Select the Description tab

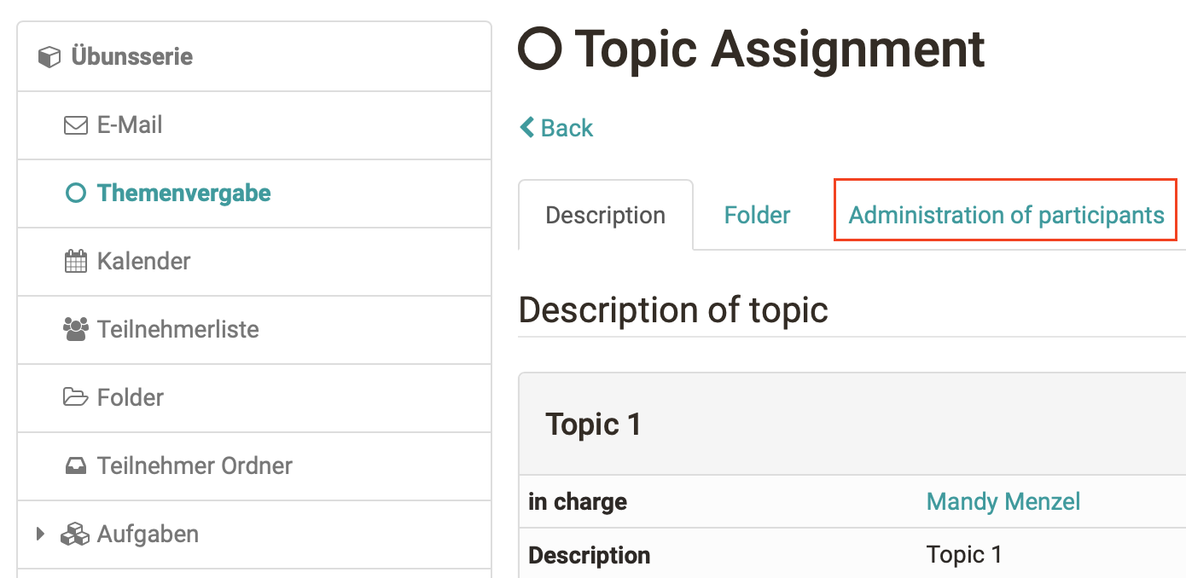click(x=605, y=215)
